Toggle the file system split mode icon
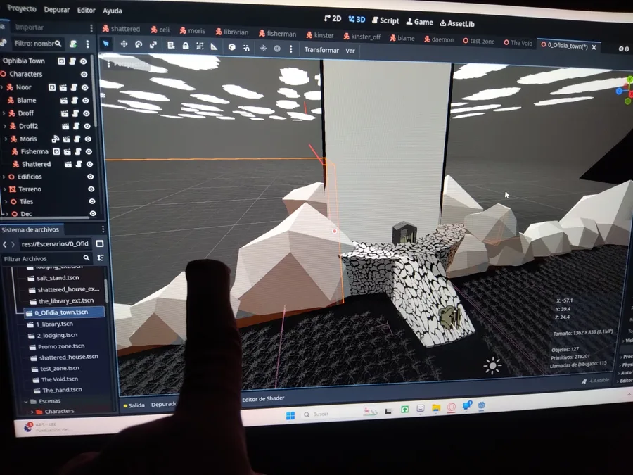The image size is (633, 475). tap(100, 243)
